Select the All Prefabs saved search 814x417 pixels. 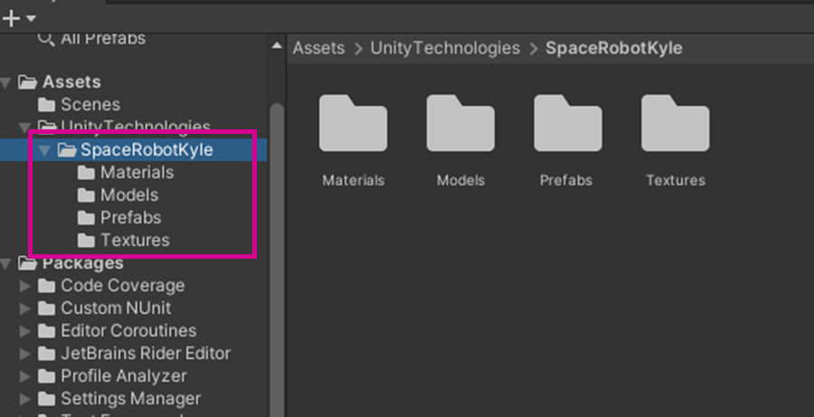[x=102, y=38]
